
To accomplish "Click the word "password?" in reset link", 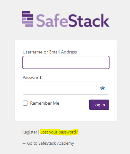I will click(68, 132).
